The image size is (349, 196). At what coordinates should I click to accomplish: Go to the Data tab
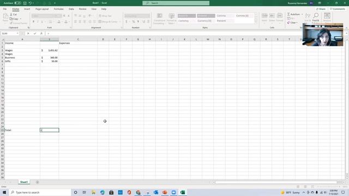point(71,9)
